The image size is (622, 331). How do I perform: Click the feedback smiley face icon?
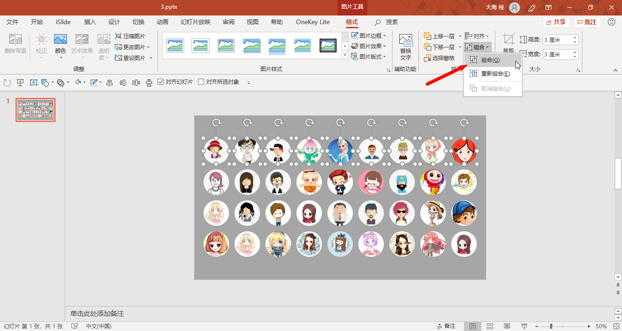point(612,22)
